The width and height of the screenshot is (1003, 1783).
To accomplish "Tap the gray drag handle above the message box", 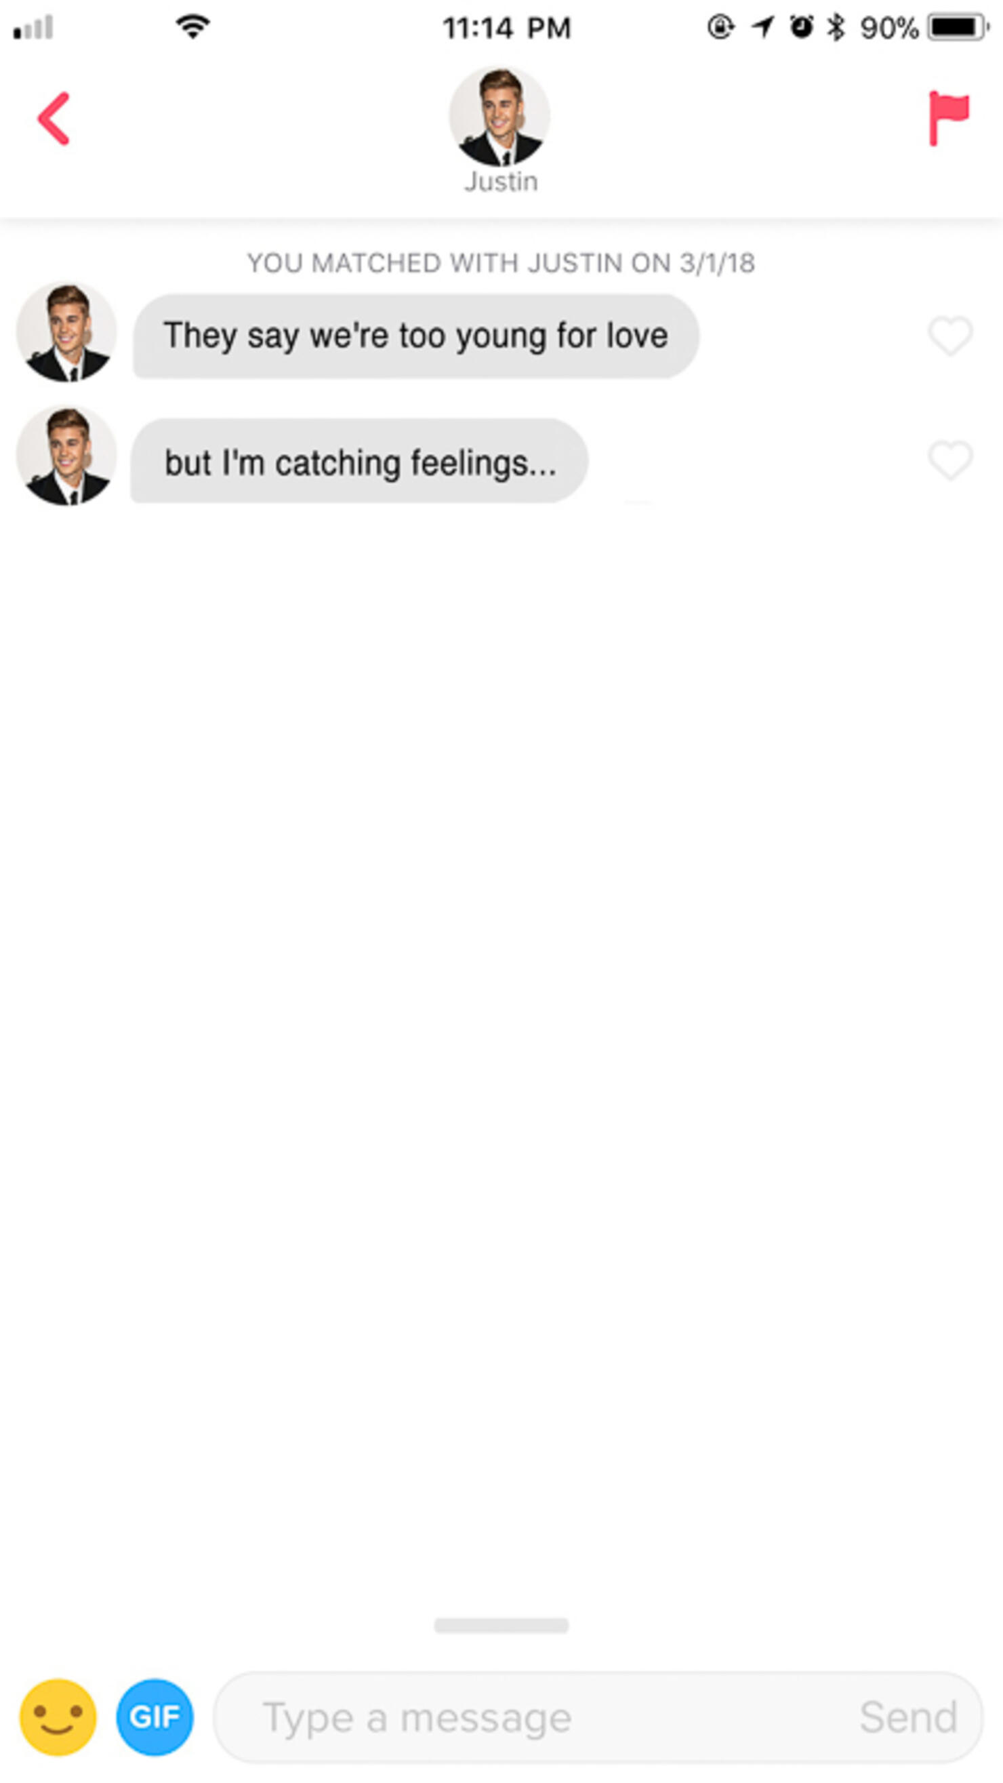I will [501, 1625].
